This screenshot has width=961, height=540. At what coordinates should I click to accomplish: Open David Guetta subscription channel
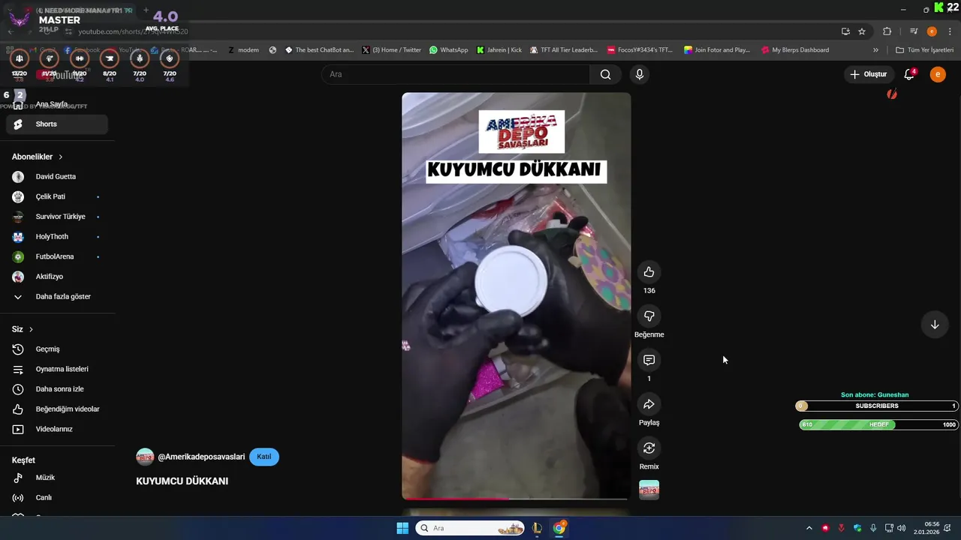57,176
